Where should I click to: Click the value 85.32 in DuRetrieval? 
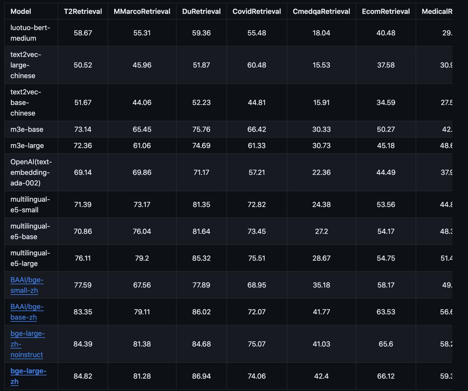click(x=201, y=258)
